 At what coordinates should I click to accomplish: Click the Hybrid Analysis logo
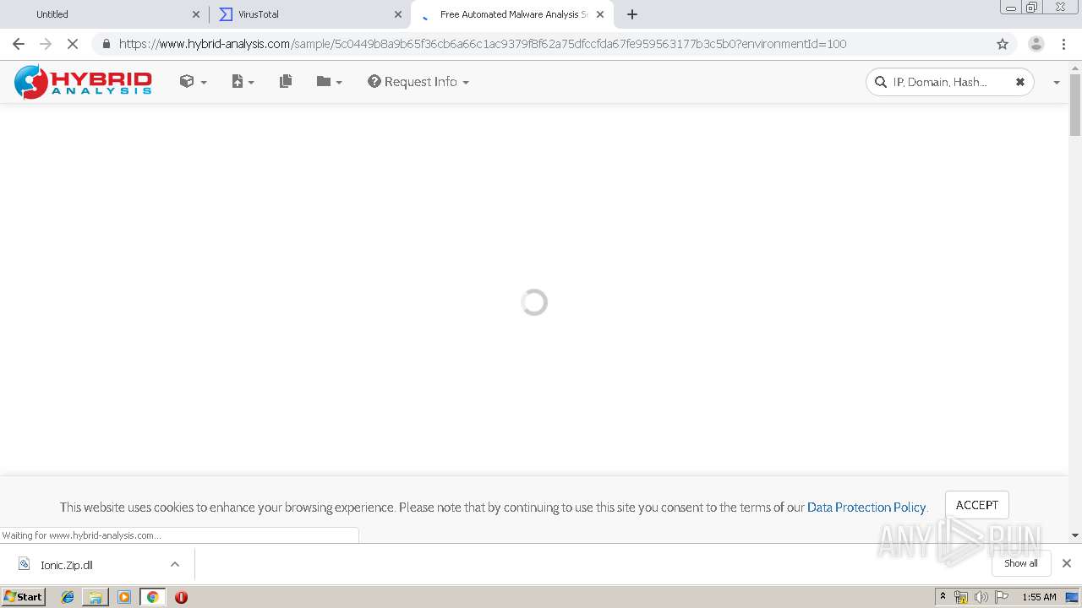[x=83, y=82]
